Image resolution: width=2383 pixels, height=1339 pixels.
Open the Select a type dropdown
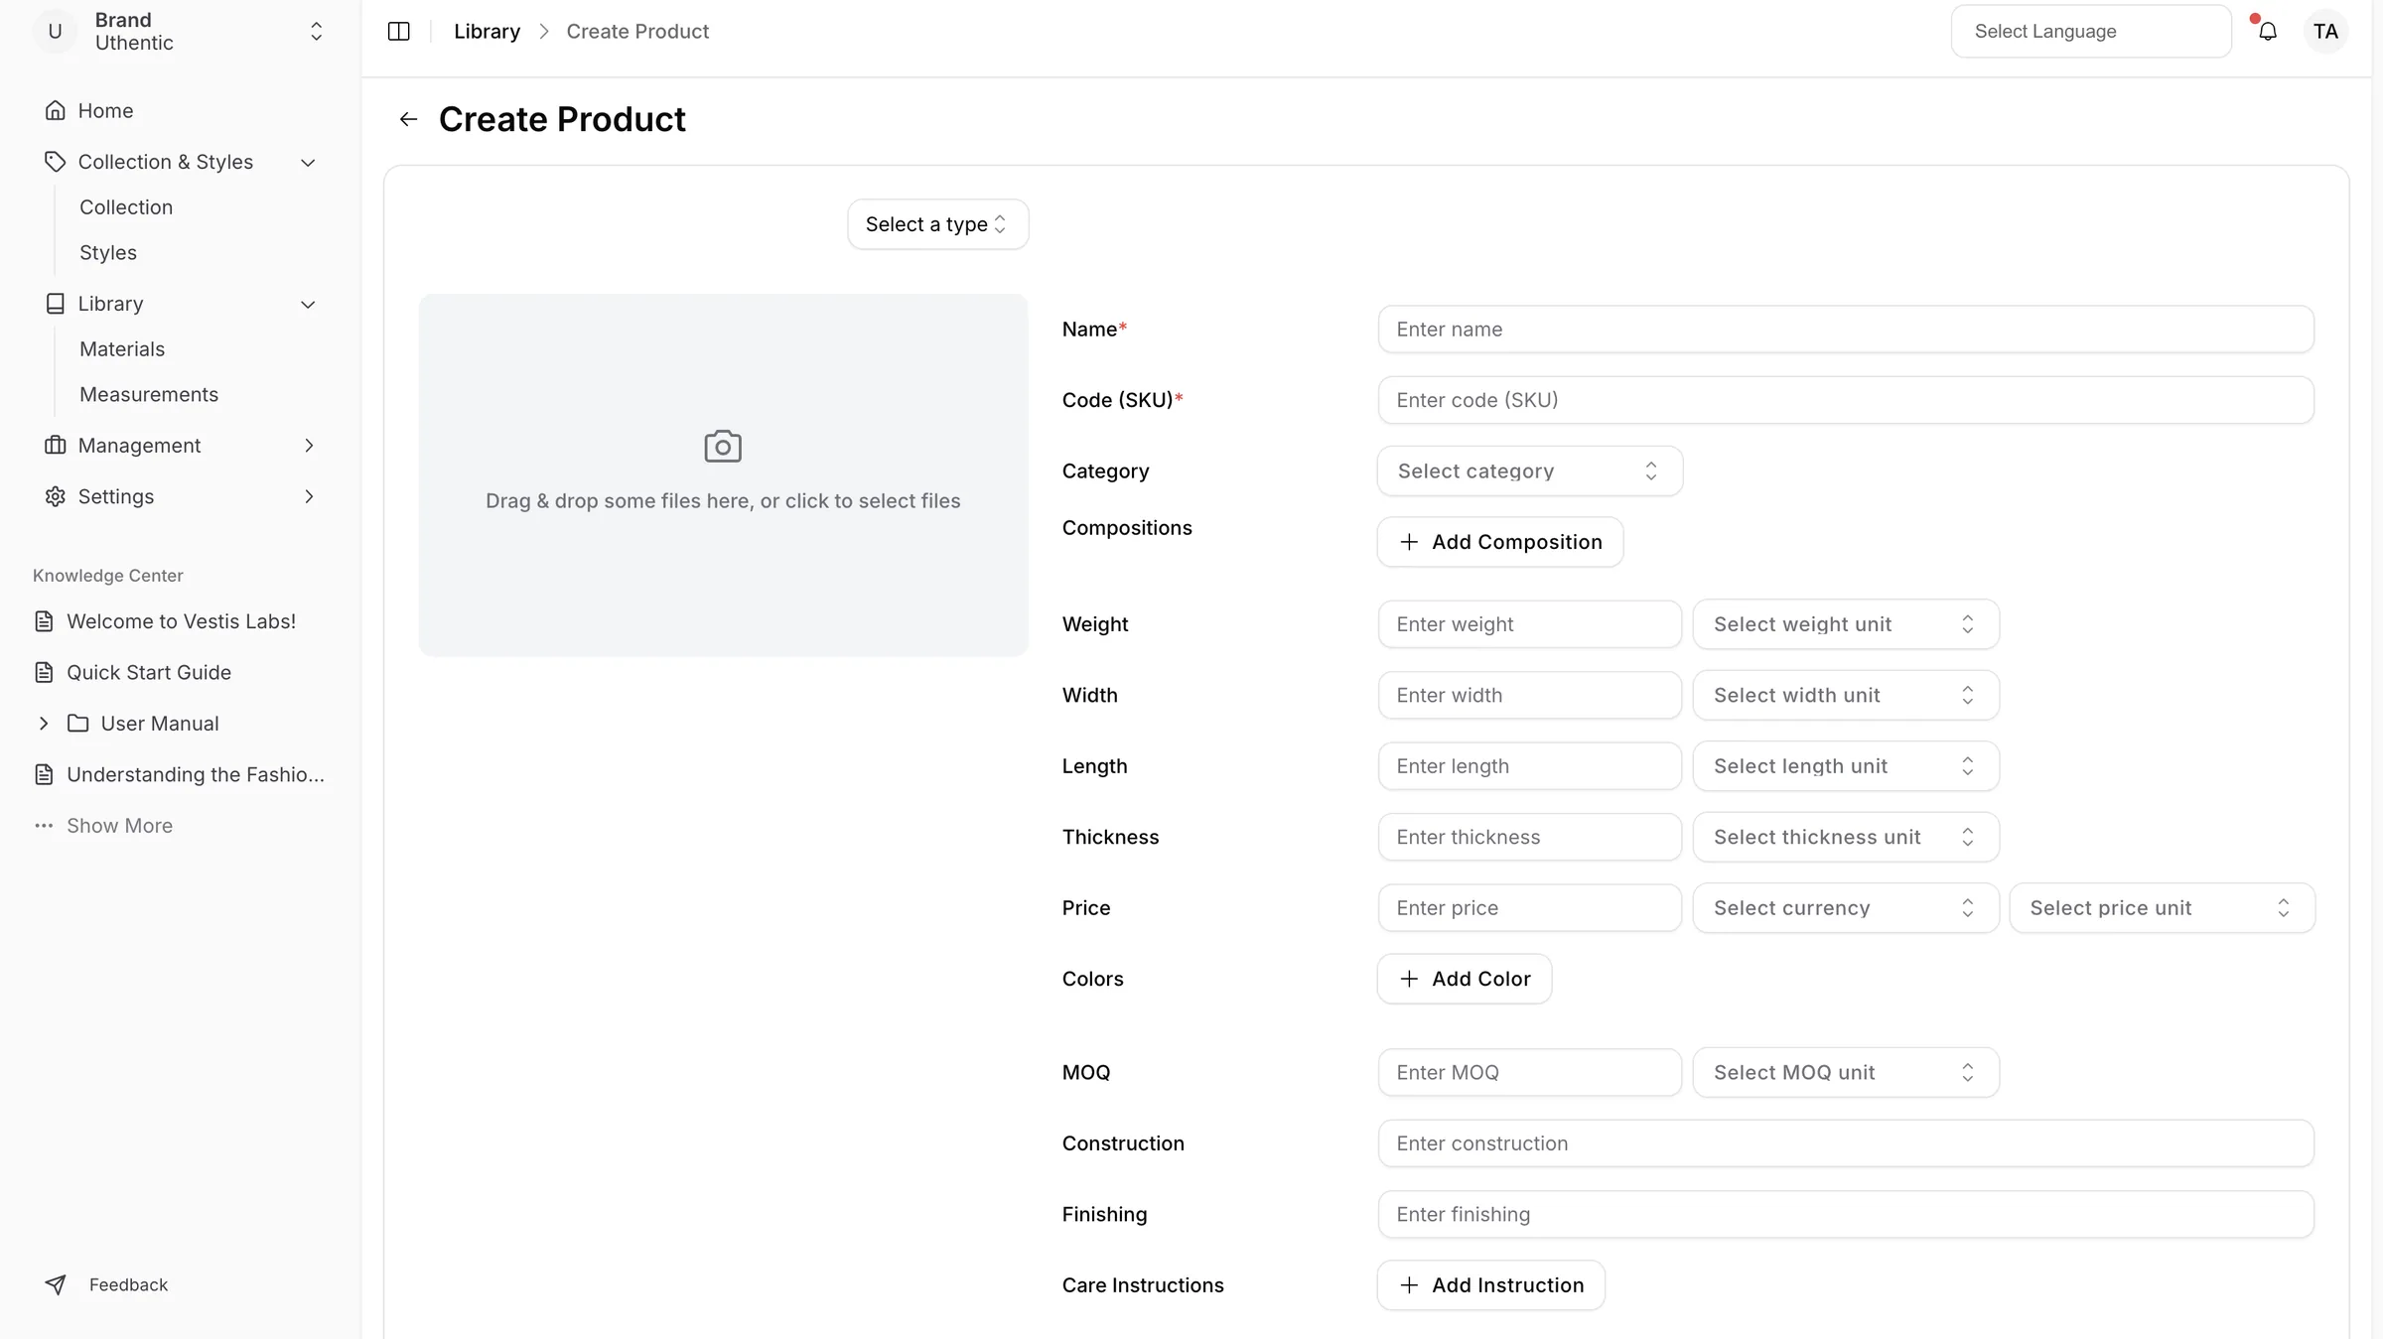click(937, 224)
